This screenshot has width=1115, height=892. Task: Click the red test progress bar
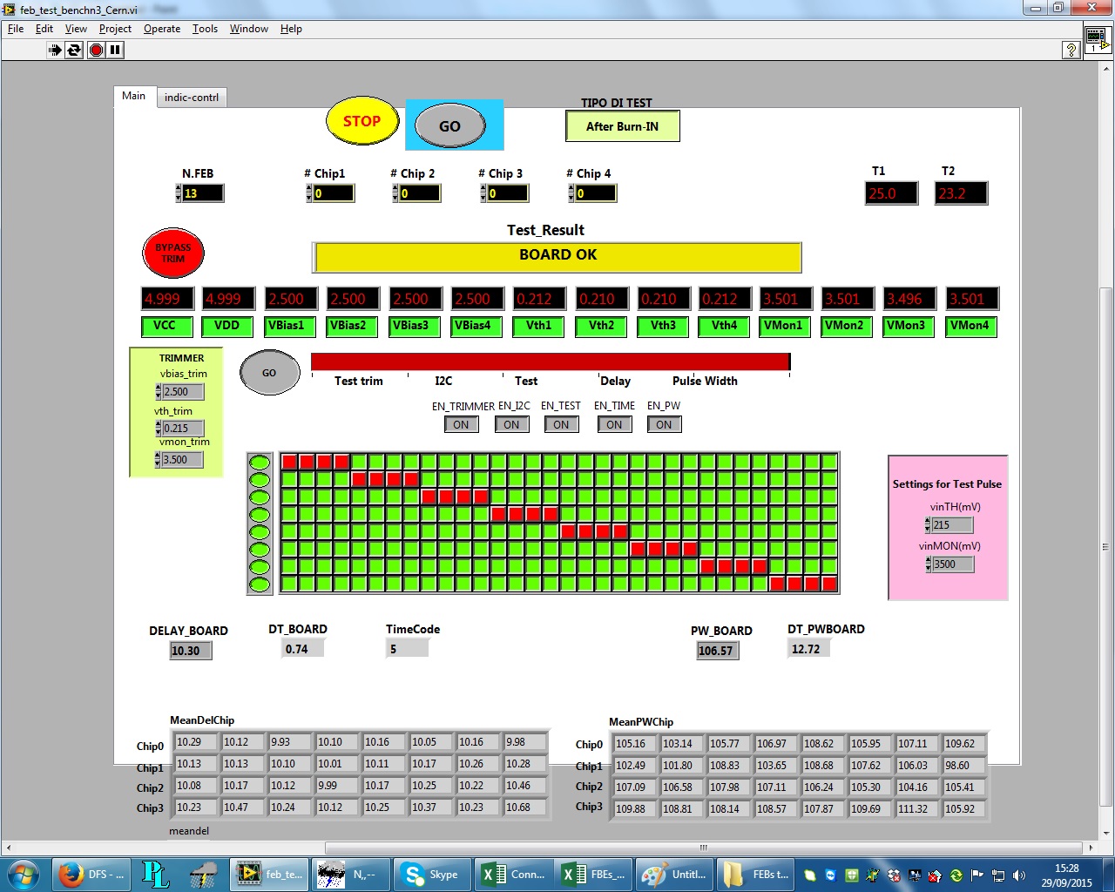(x=550, y=362)
